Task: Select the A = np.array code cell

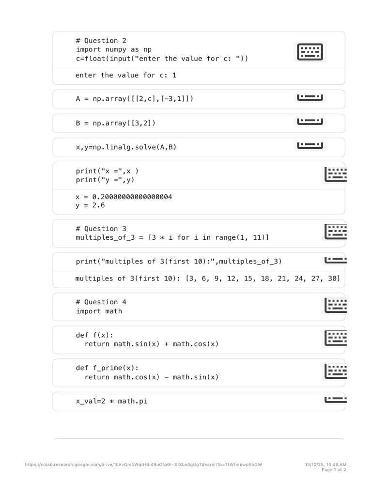Action: [x=199, y=99]
